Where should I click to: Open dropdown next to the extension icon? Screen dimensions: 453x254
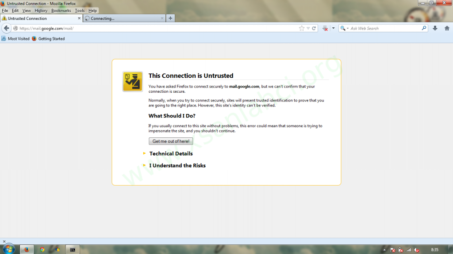coord(333,28)
